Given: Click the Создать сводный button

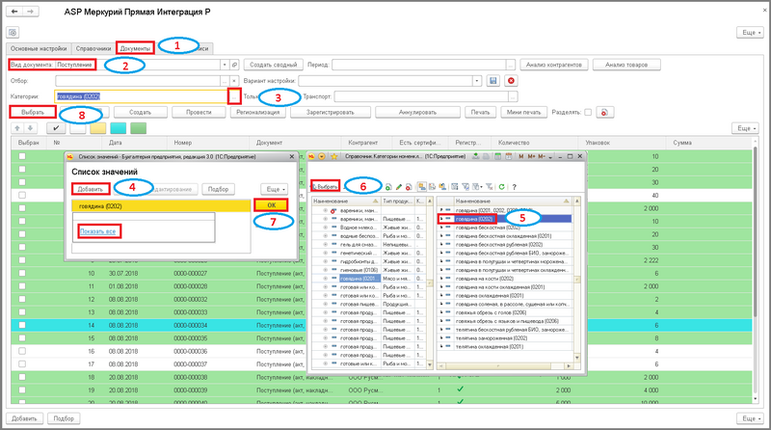Looking at the screenshot, I should (274, 65).
